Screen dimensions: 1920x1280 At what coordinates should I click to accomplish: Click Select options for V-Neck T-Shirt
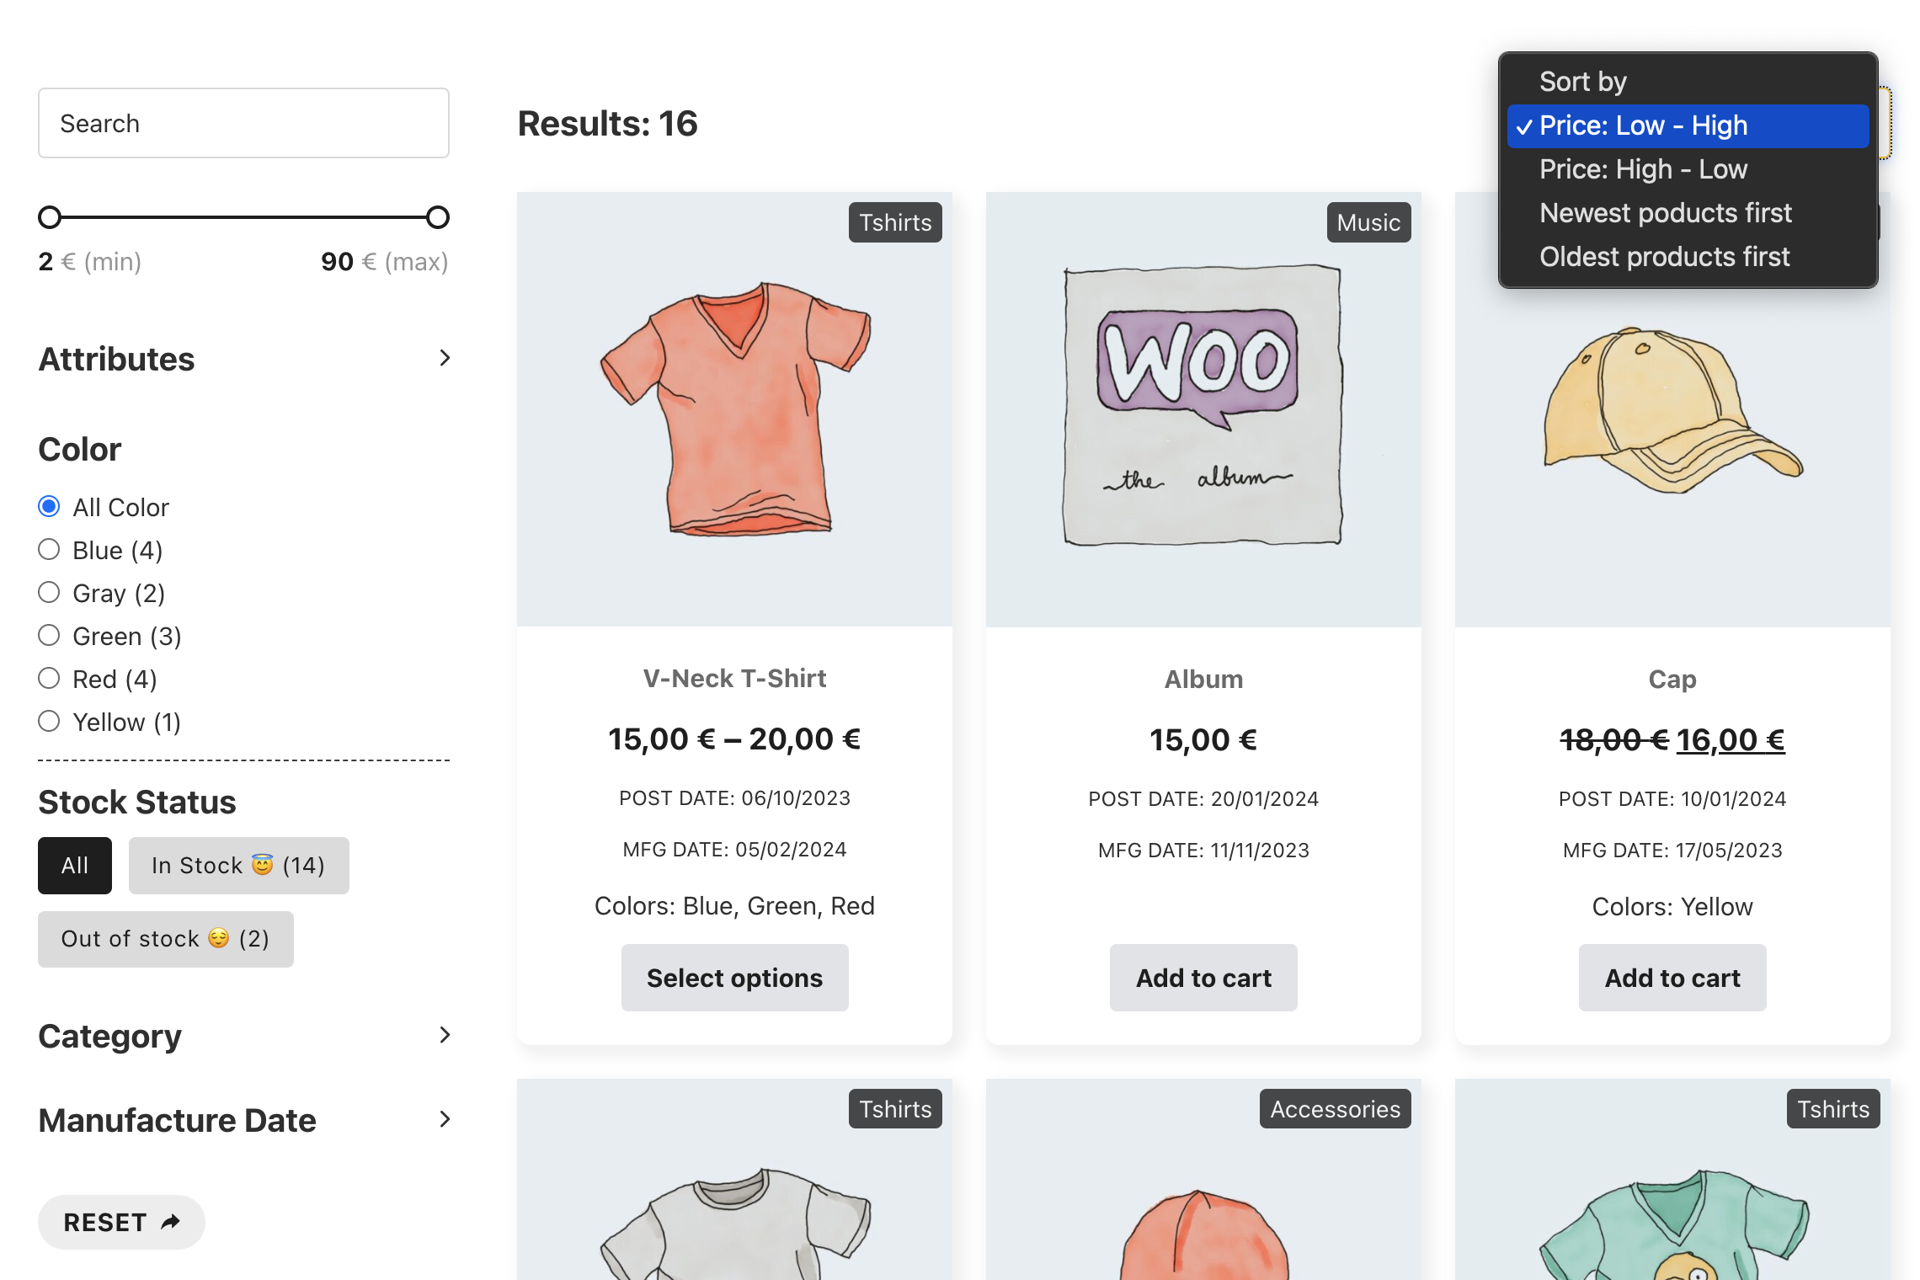point(734,978)
